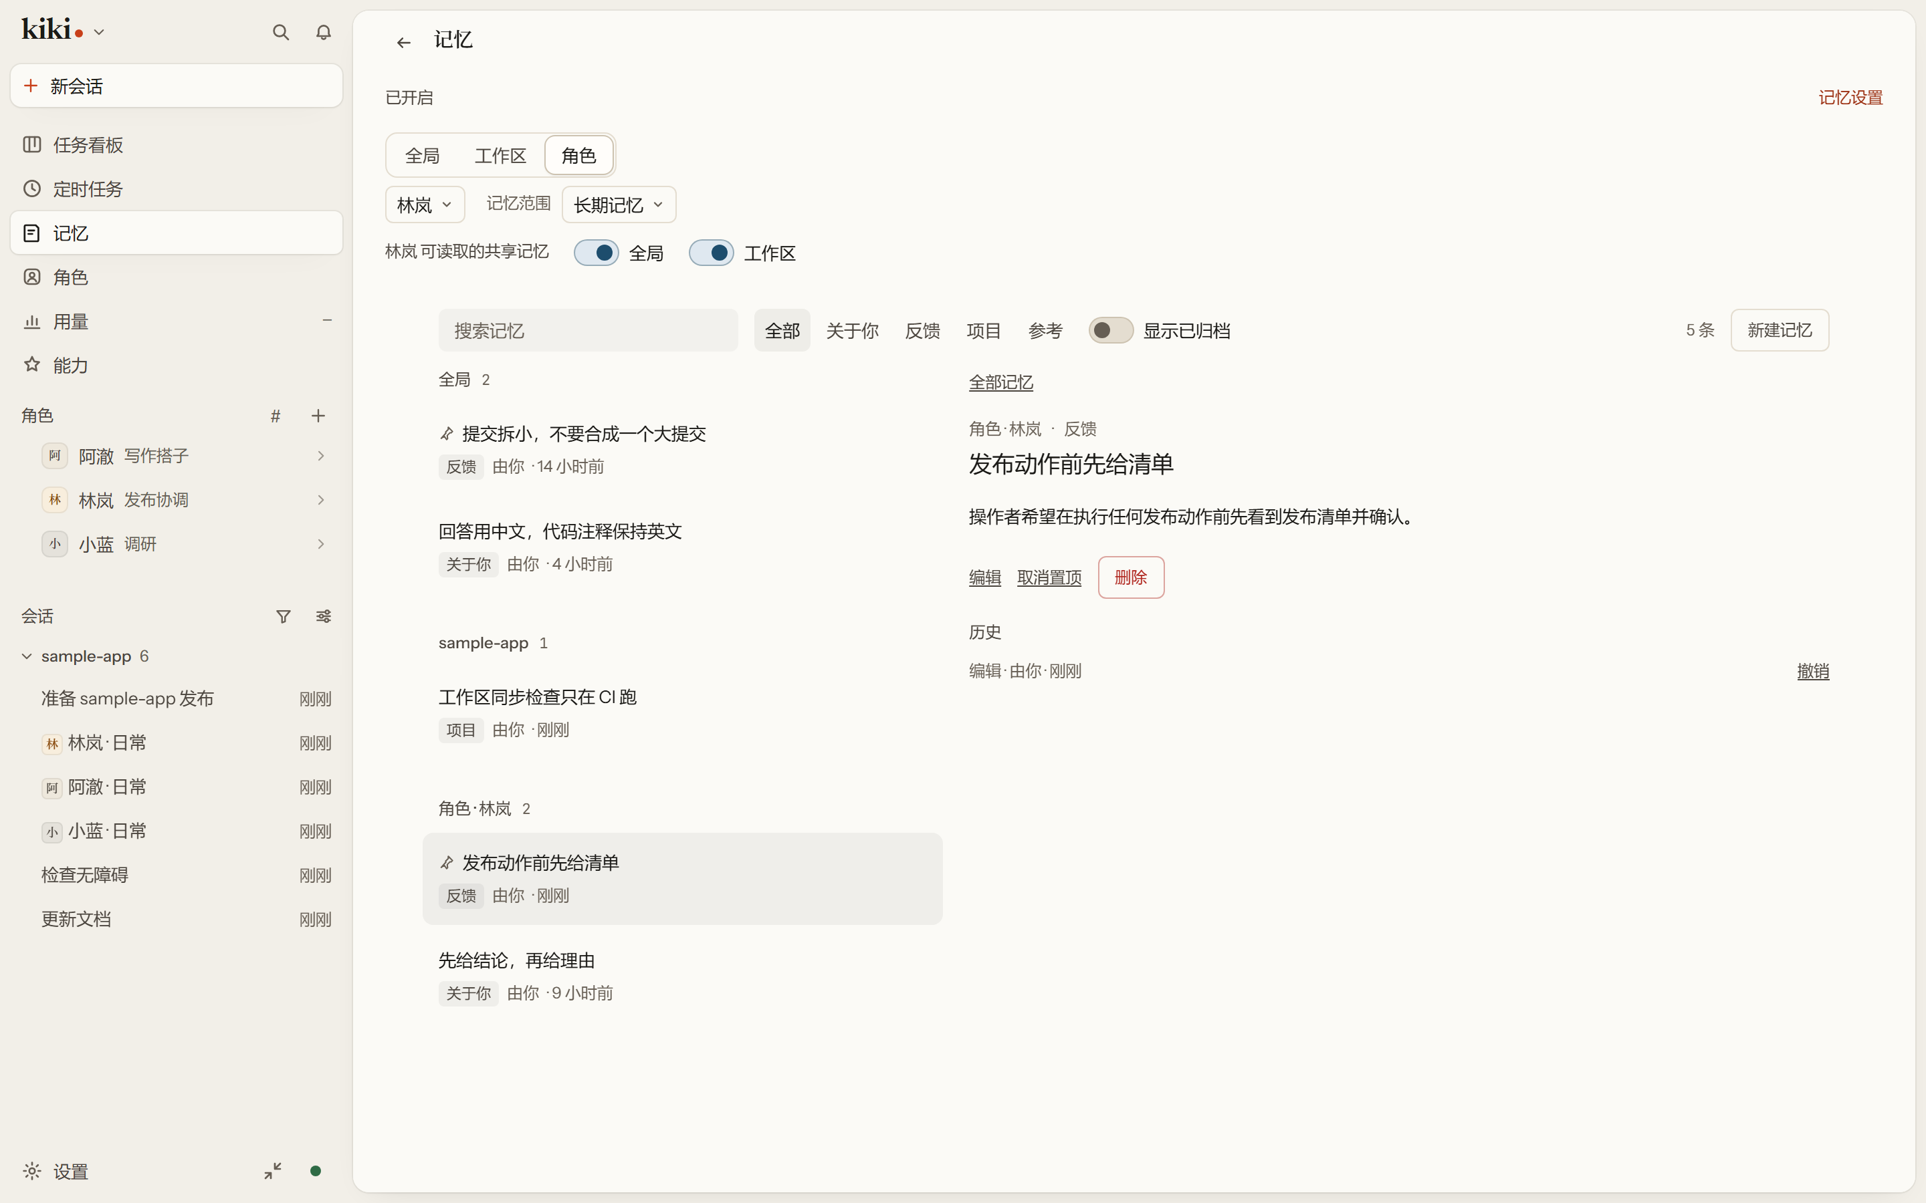Go back using the arrow beside 记忆
Image resolution: width=1926 pixels, height=1203 pixels.
coord(403,42)
